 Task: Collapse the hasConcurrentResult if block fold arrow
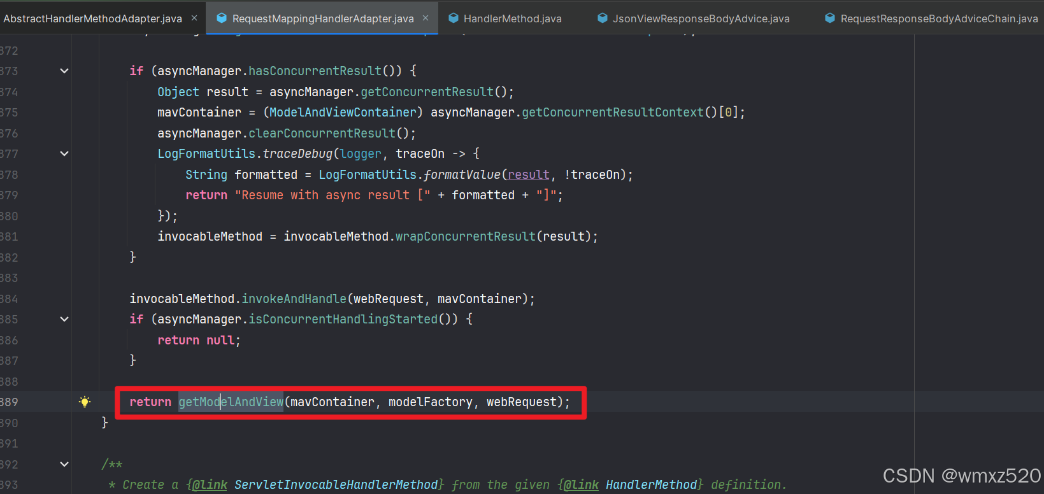pos(64,71)
